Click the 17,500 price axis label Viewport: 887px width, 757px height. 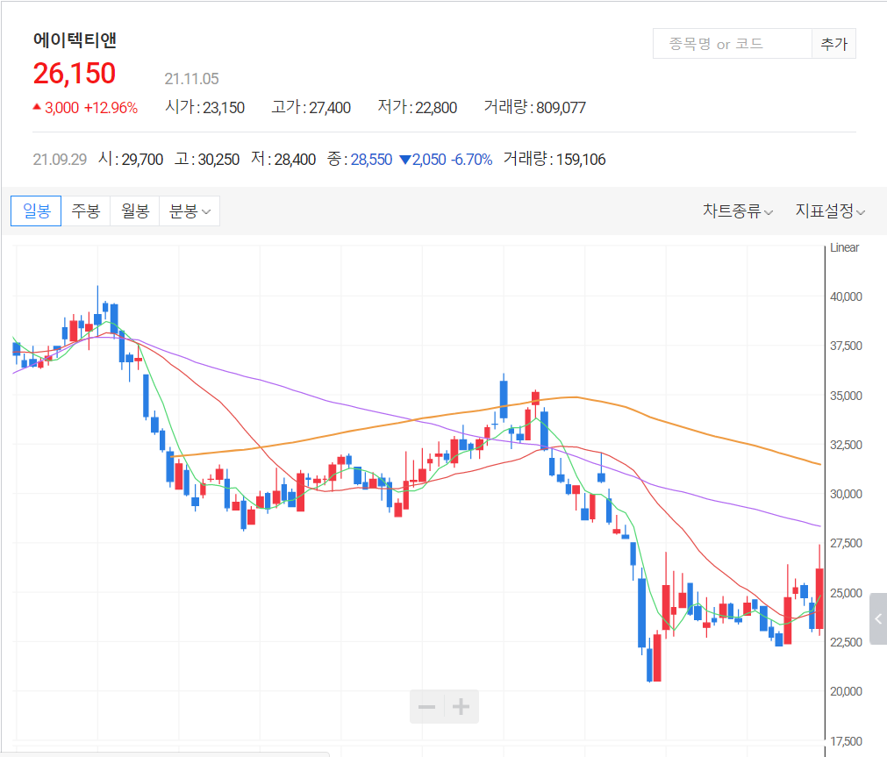(x=846, y=741)
